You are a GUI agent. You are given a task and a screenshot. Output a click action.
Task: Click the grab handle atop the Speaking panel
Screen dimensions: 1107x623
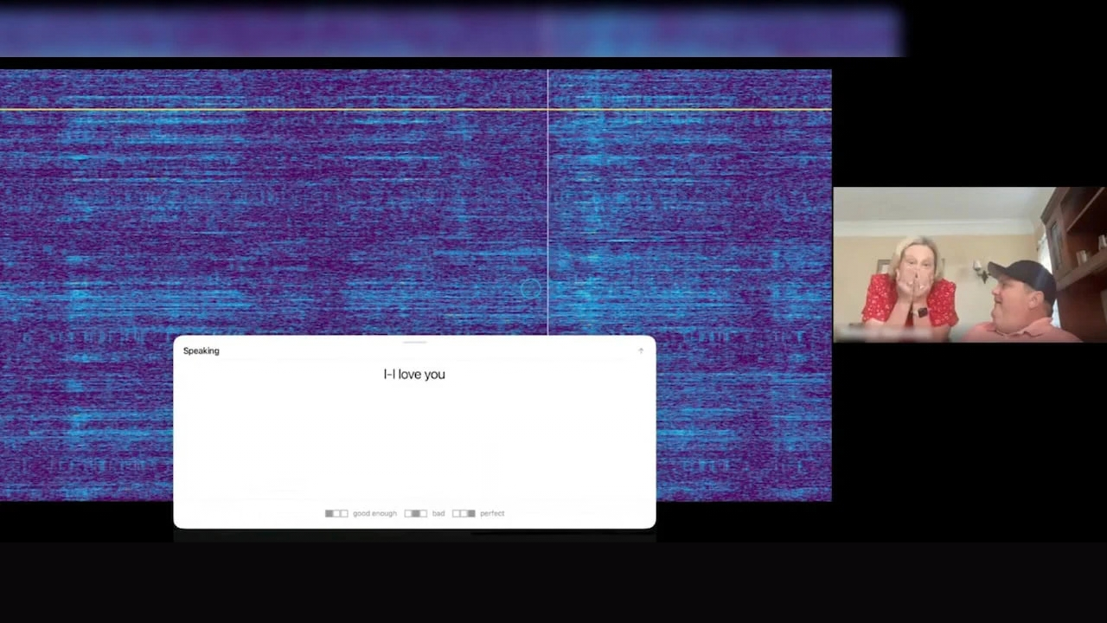[414, 342]
